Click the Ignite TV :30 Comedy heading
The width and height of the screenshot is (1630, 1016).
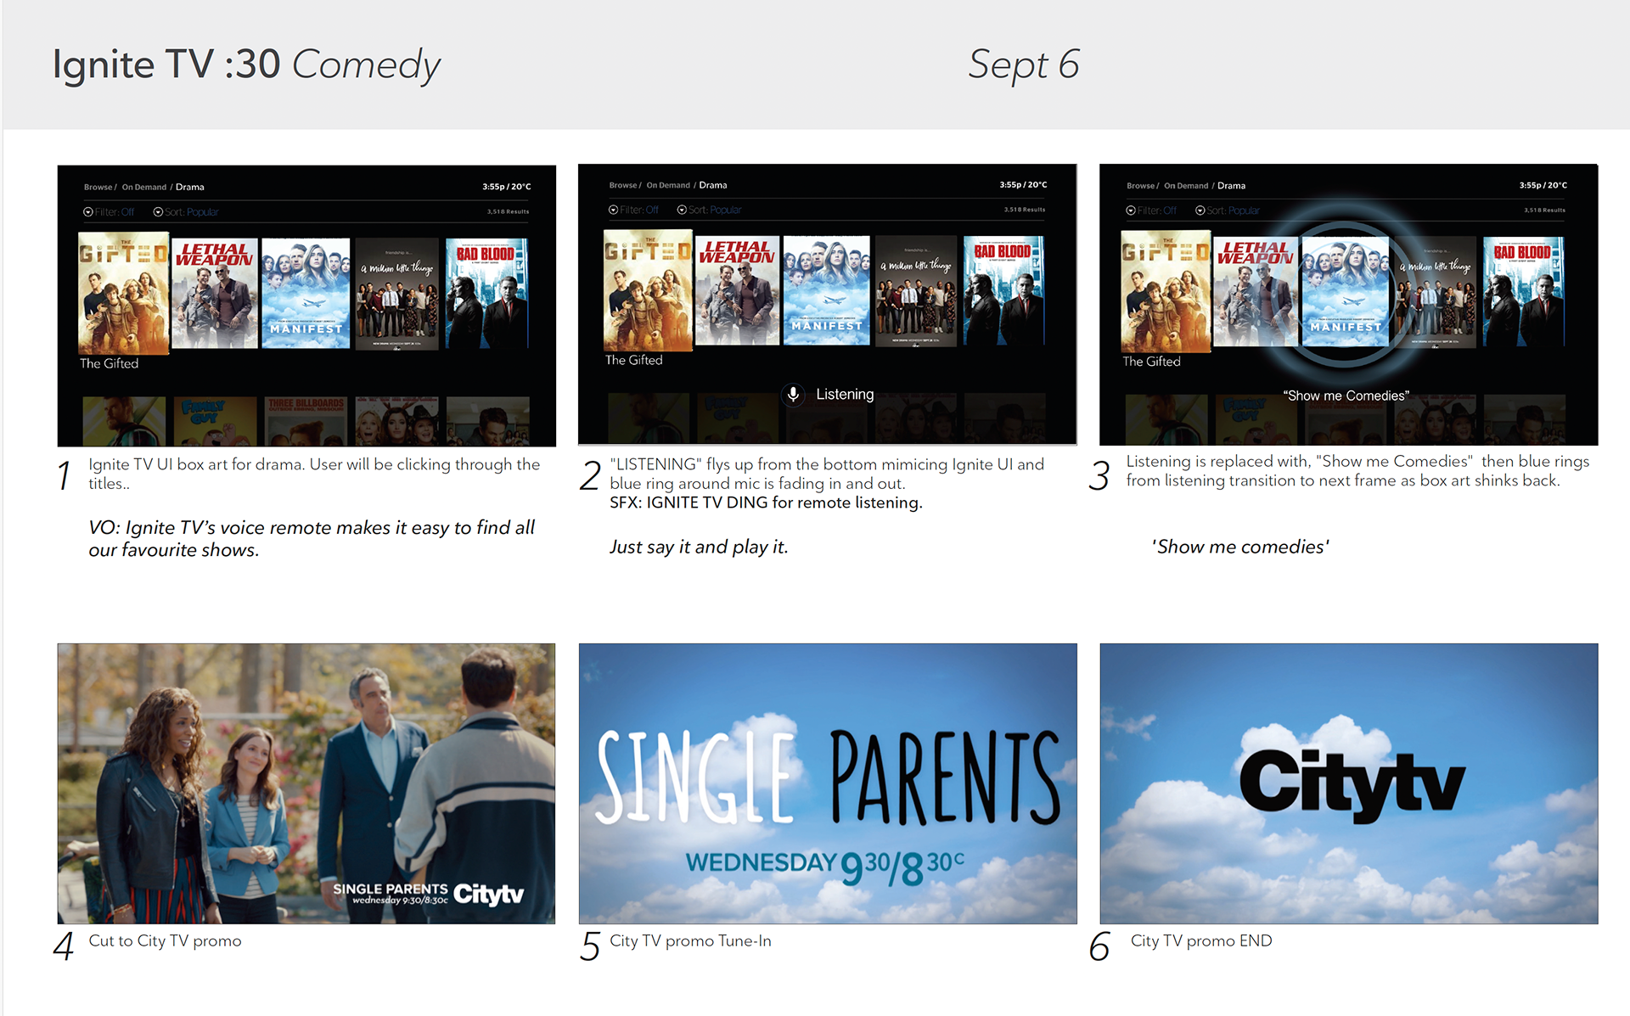[246, 65]
